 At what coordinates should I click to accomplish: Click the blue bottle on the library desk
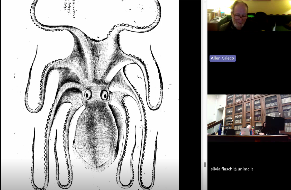pos(220,130)
